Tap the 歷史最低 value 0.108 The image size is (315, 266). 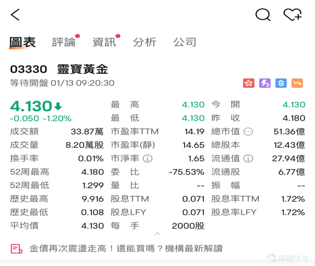pos(93,212)
